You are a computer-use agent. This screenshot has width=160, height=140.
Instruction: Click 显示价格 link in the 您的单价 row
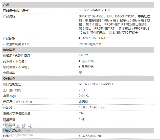pyautogui.click(x=87, y=67)
